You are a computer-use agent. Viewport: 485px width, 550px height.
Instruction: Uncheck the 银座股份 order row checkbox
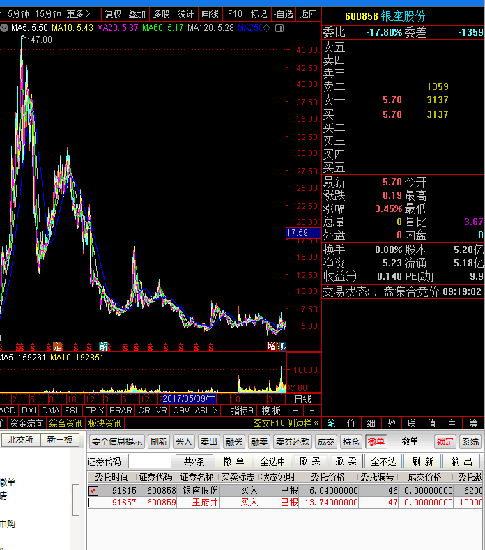93,490
